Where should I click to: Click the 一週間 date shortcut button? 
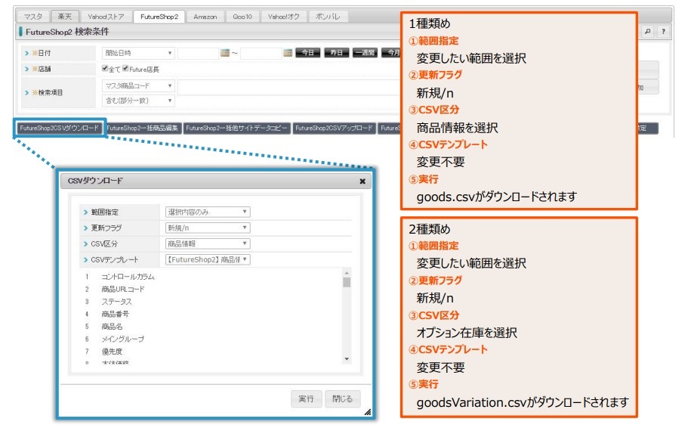coord(365,52)
